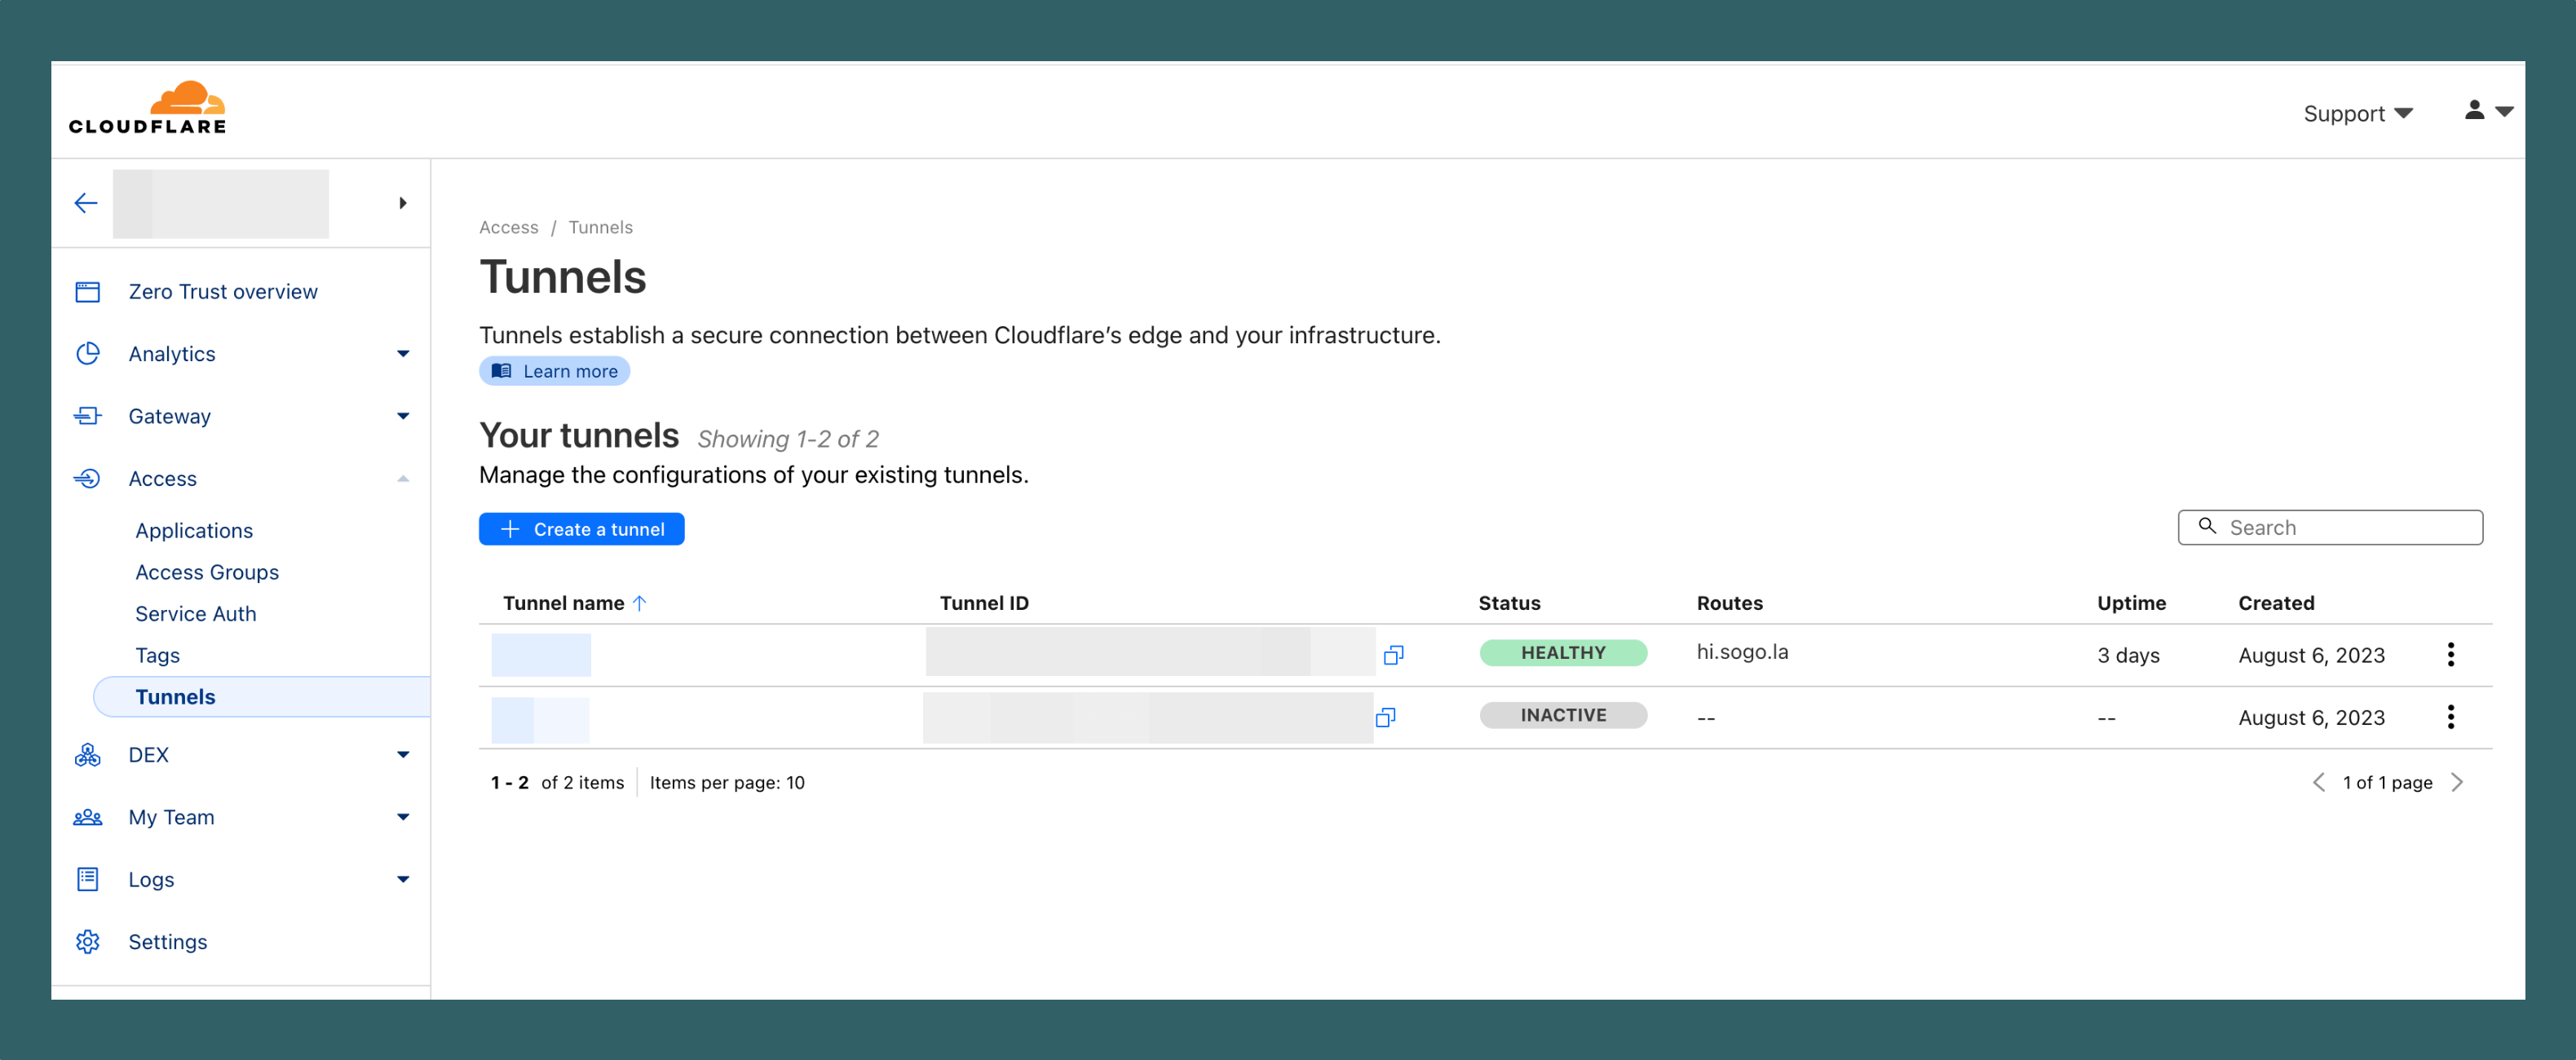Image resolution: width=2576 pixels, height=1060 pixels.
Task: Click the Settings gear icon
Action: [x=88, y=941]
